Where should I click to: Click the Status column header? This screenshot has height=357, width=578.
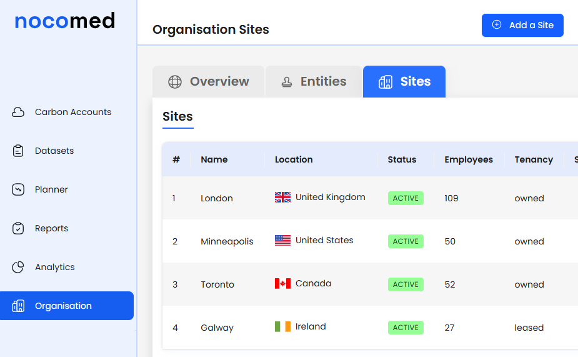(402, 159)
